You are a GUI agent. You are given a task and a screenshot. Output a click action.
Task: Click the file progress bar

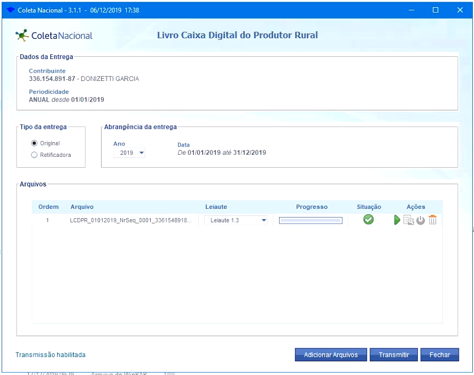coord(311,220)
